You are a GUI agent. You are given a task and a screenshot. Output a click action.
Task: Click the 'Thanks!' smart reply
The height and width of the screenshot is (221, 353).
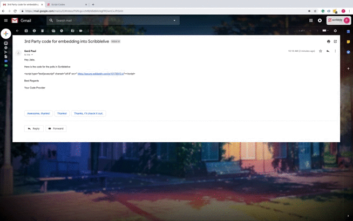[x=62, y=113]
